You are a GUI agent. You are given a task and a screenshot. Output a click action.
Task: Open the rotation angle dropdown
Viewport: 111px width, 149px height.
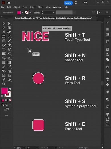38,148
